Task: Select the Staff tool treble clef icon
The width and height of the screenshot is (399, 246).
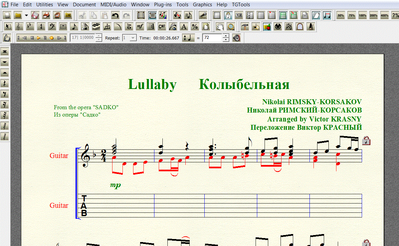Action: 19,27
